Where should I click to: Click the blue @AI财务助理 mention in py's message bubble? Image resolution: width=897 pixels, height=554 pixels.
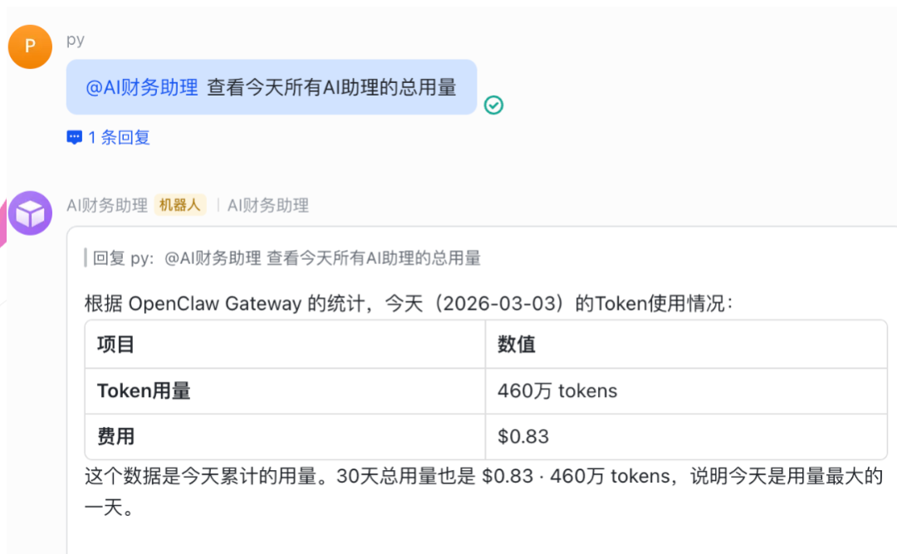pos(142,87)
